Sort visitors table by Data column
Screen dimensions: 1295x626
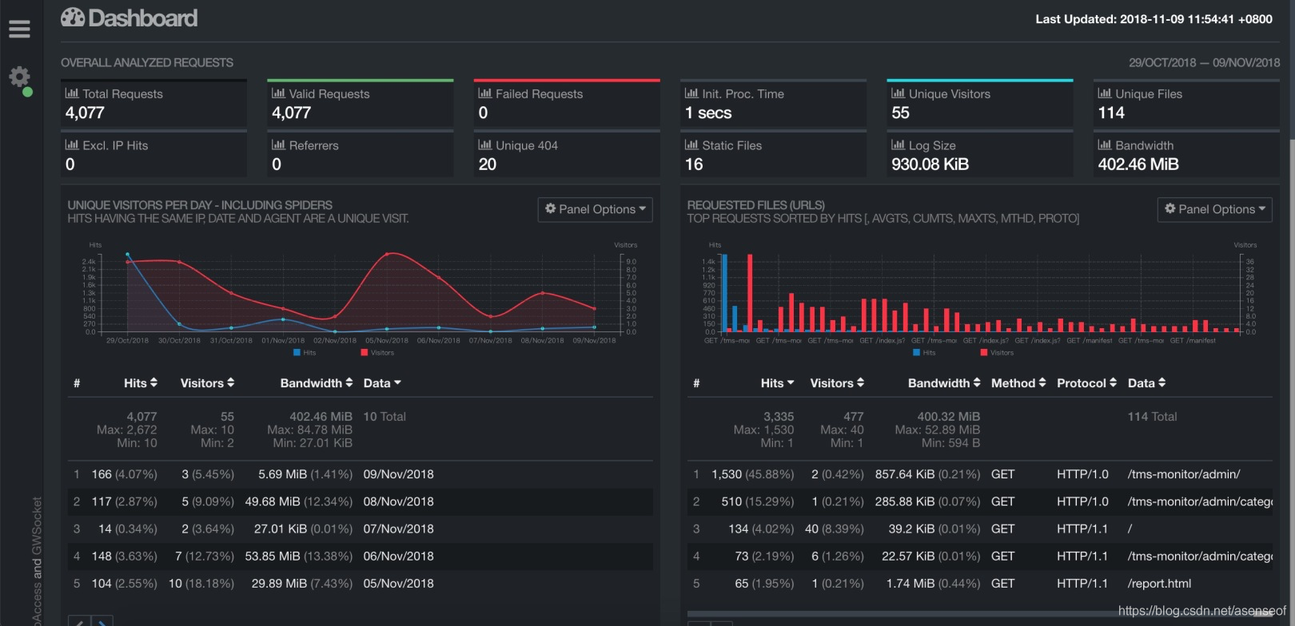[382, 383]
